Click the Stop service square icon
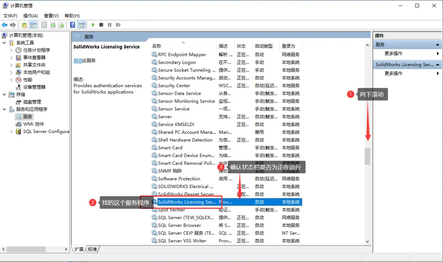Viewport: 443px width, 262px height. pos(101,25)
